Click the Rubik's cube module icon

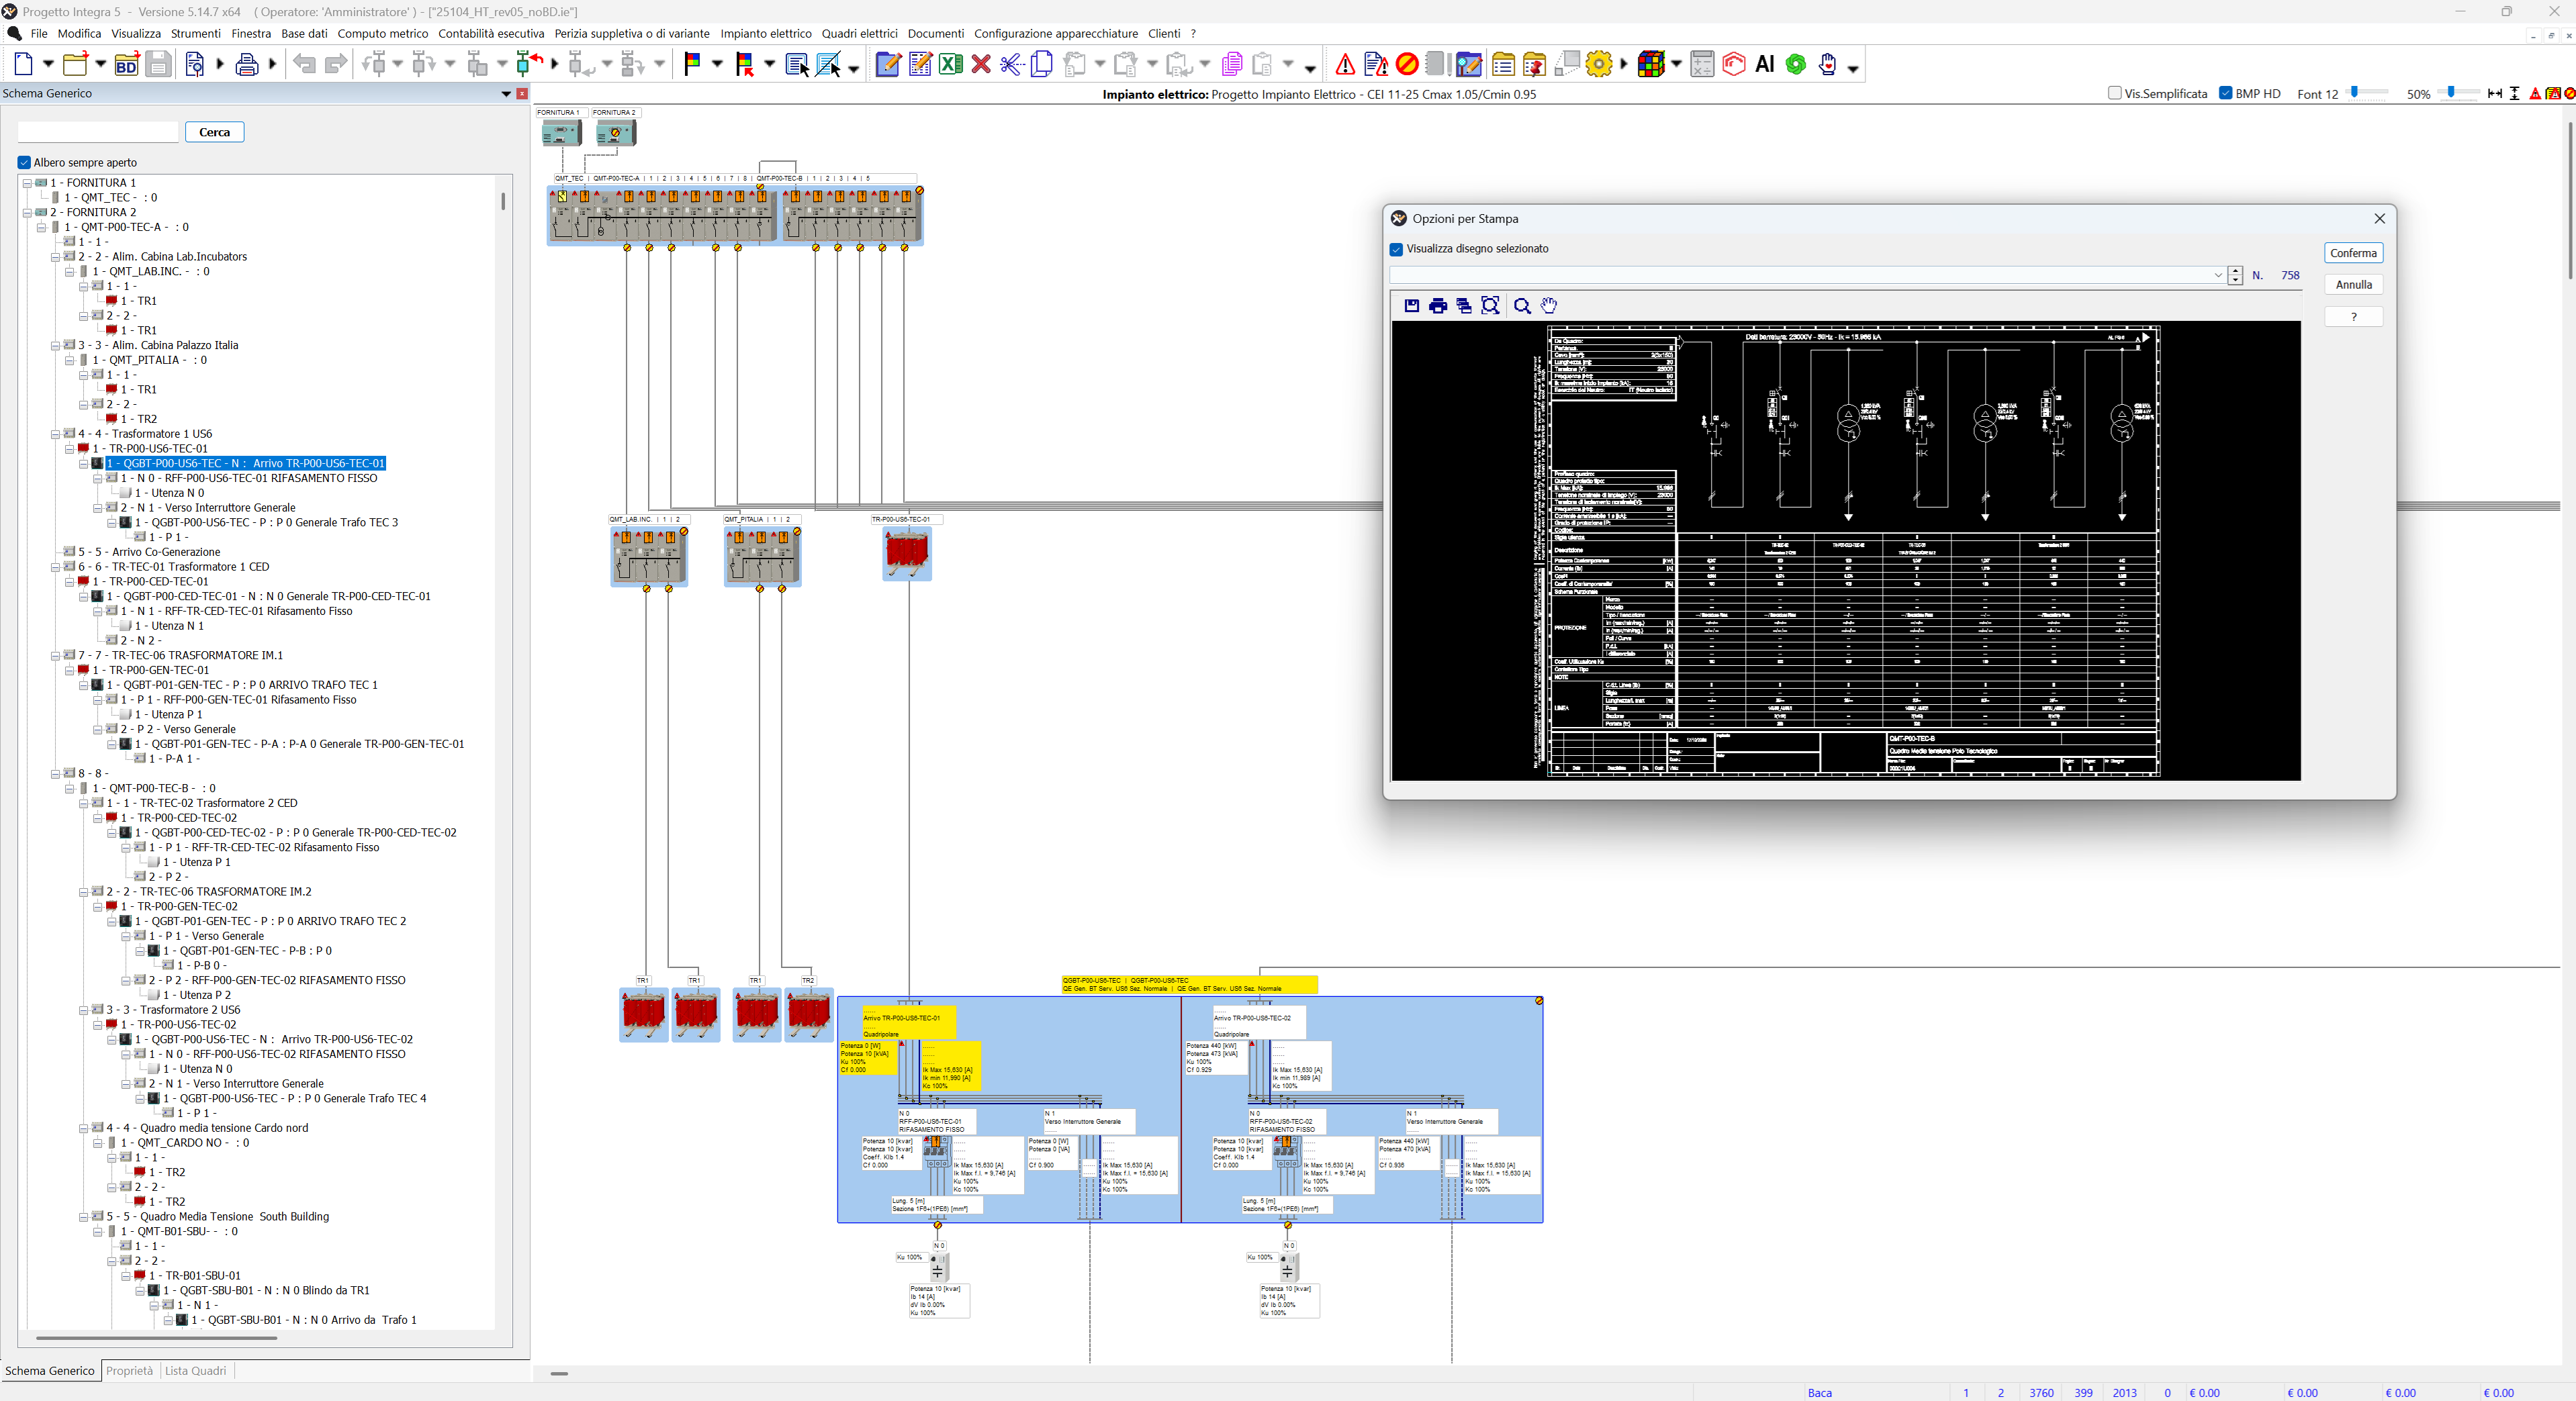1652,64
